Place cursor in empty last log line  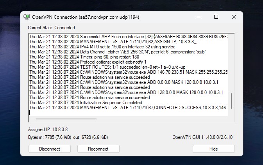(x=129, y=113)
